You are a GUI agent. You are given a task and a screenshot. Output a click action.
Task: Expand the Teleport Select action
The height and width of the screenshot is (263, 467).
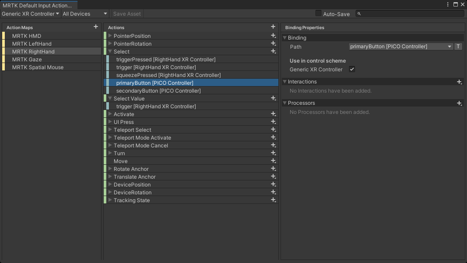point(110,130)
